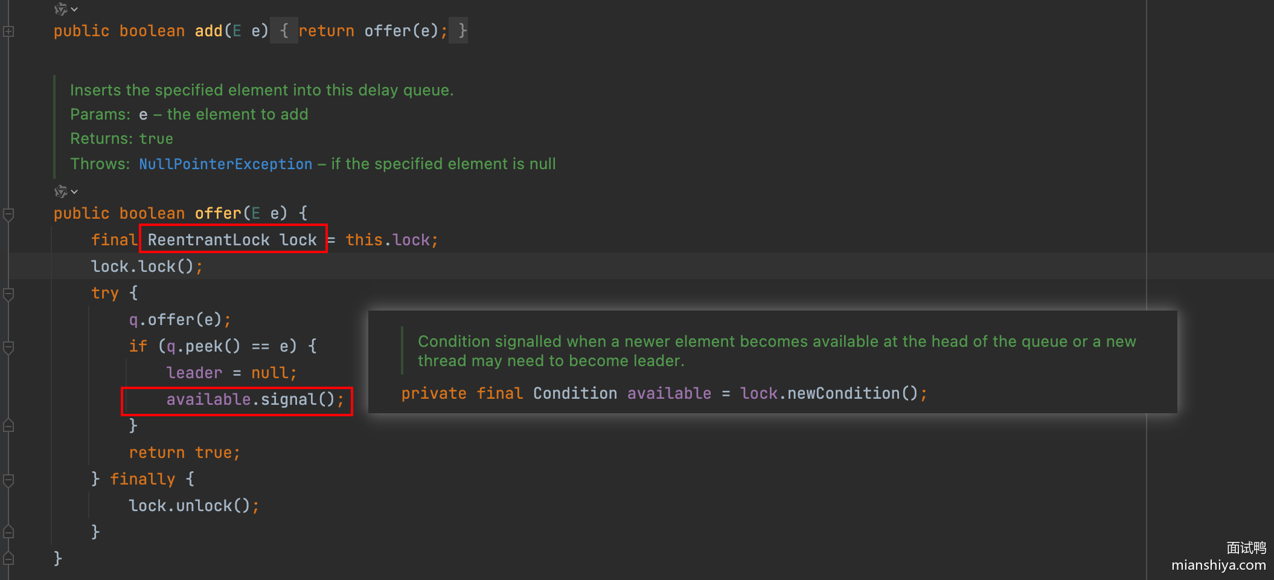The height and width of the screenshot is (580, 1274).
Task: Click the inlay hint icon above add method
Action: 60,9
